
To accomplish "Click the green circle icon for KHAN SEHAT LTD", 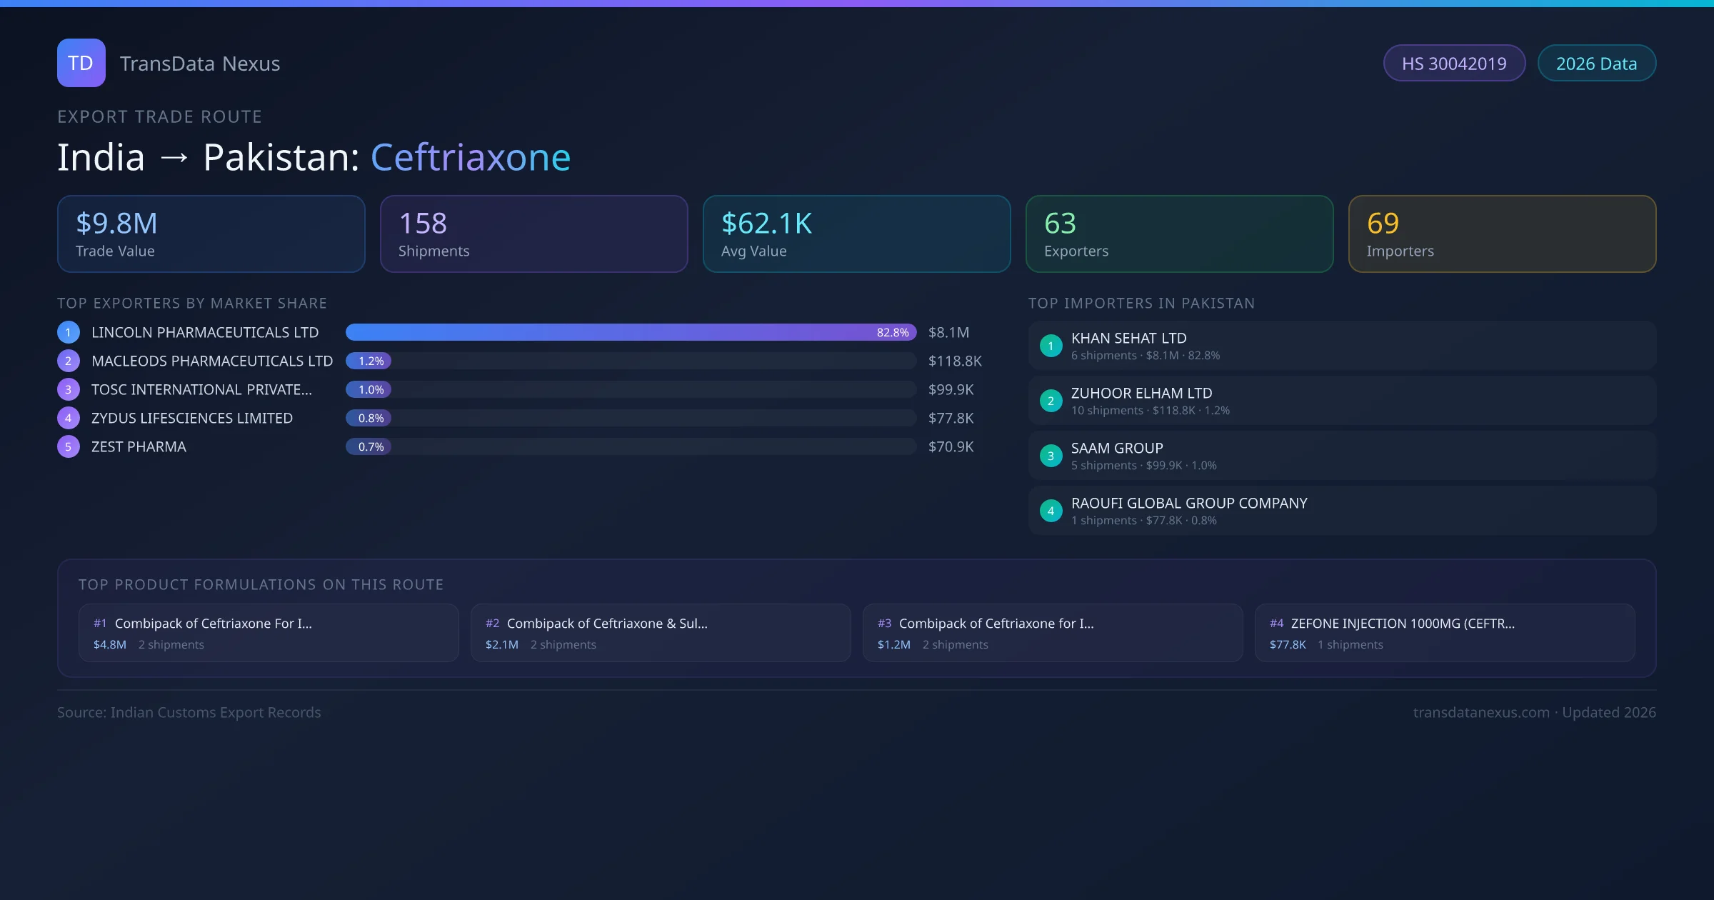I will 1051,346.
